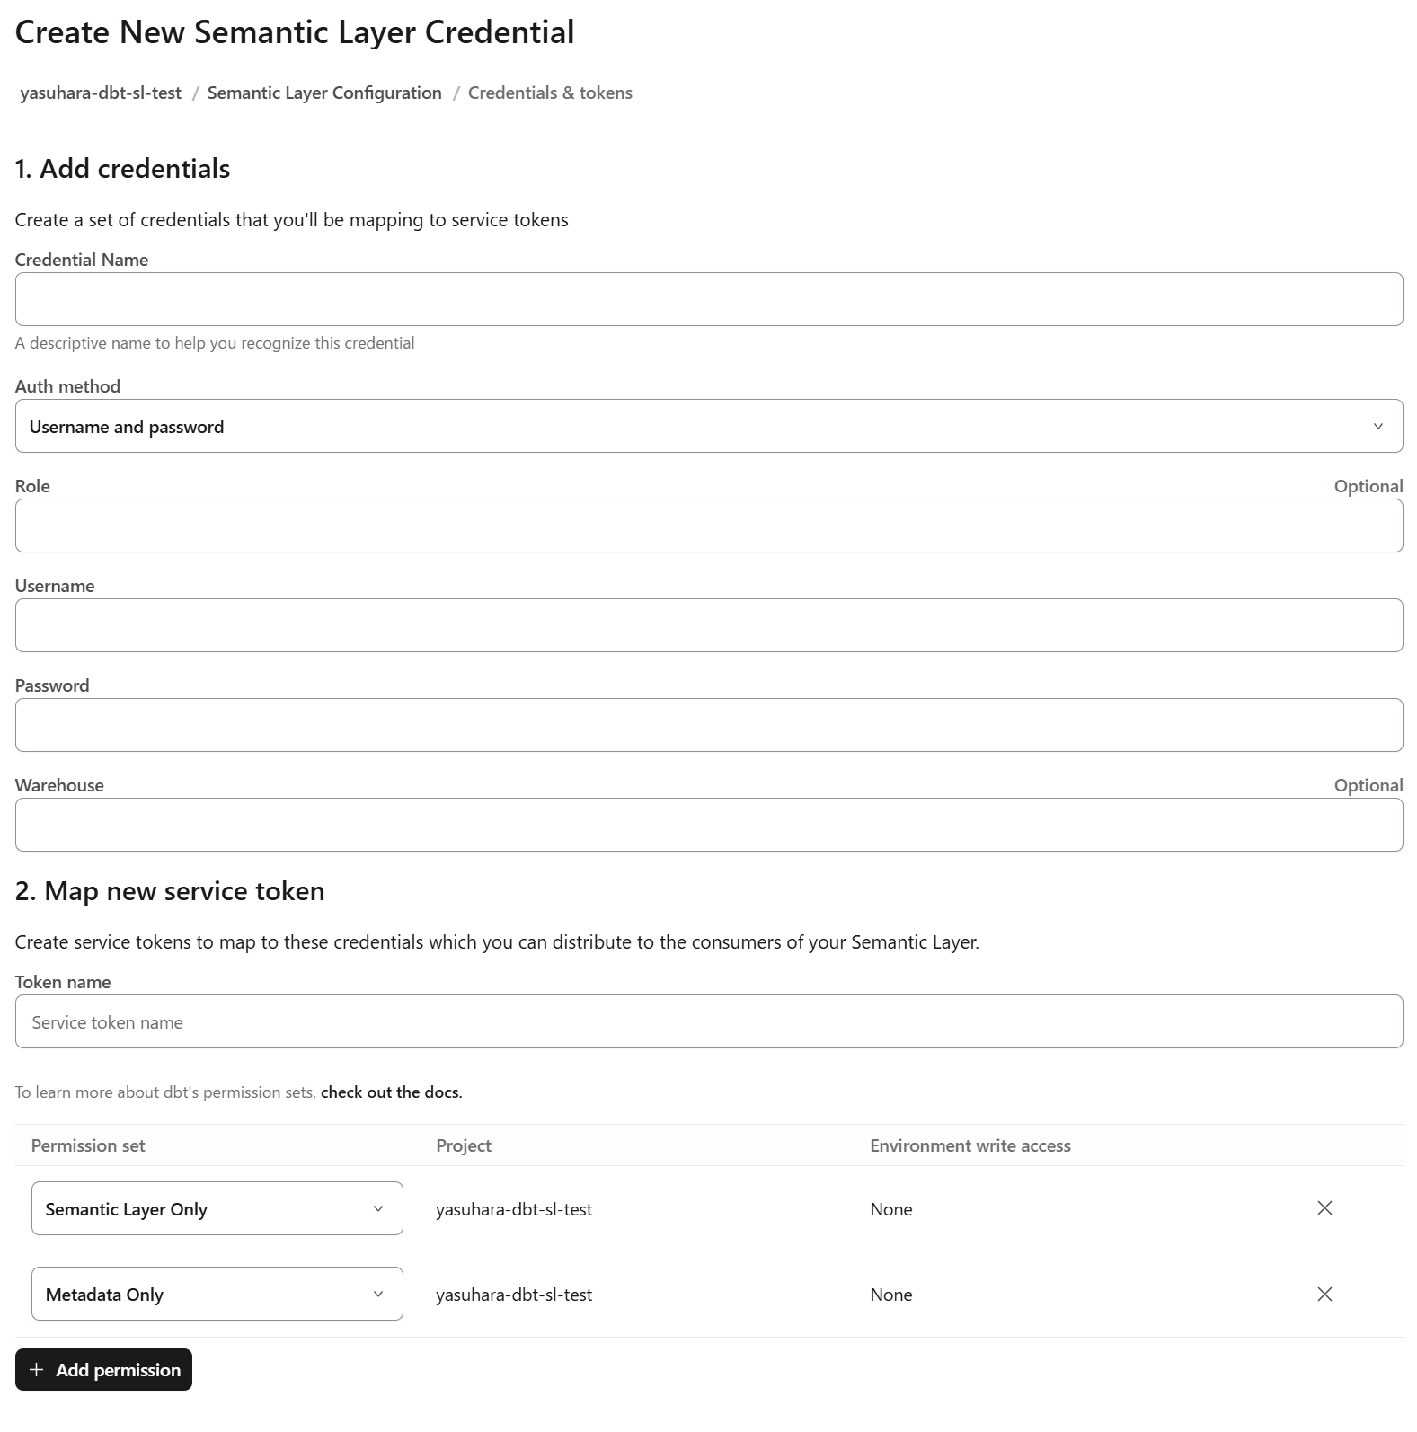Click the Warehouse input field
Image resolution: width=1417 pixels, height=1432 pixels.
(708, 825)
